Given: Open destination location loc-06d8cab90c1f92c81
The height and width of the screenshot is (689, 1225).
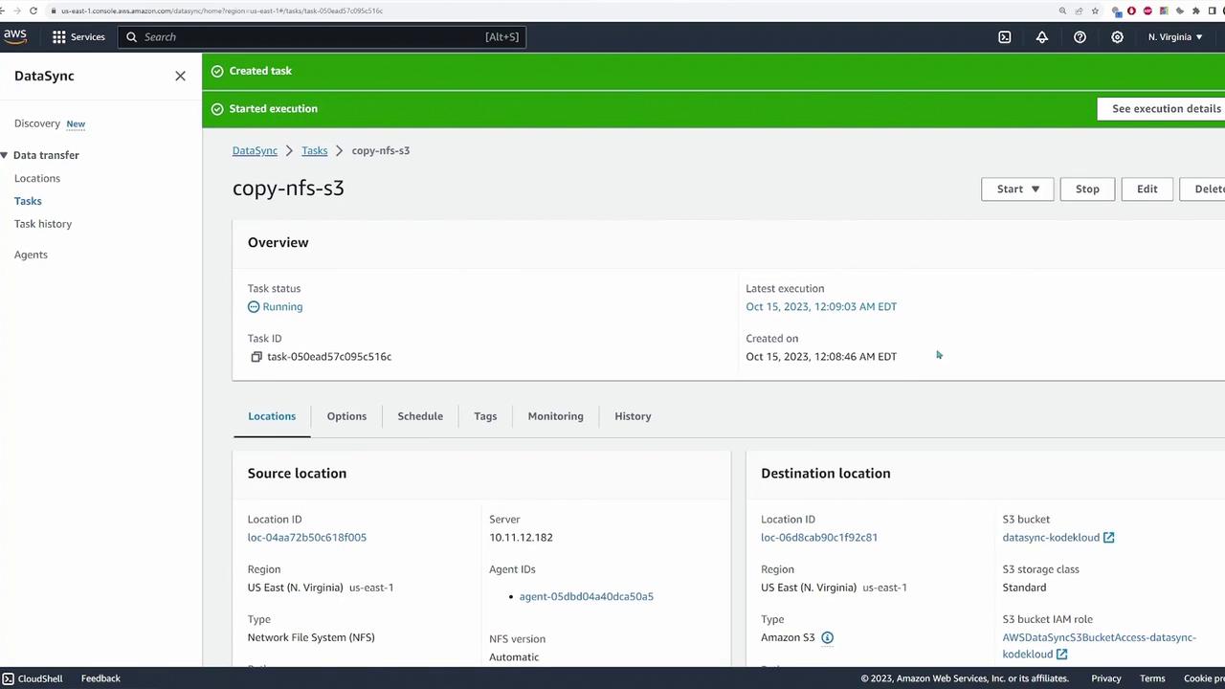Looking at the screenshot, I should click(x=819, y=537).
